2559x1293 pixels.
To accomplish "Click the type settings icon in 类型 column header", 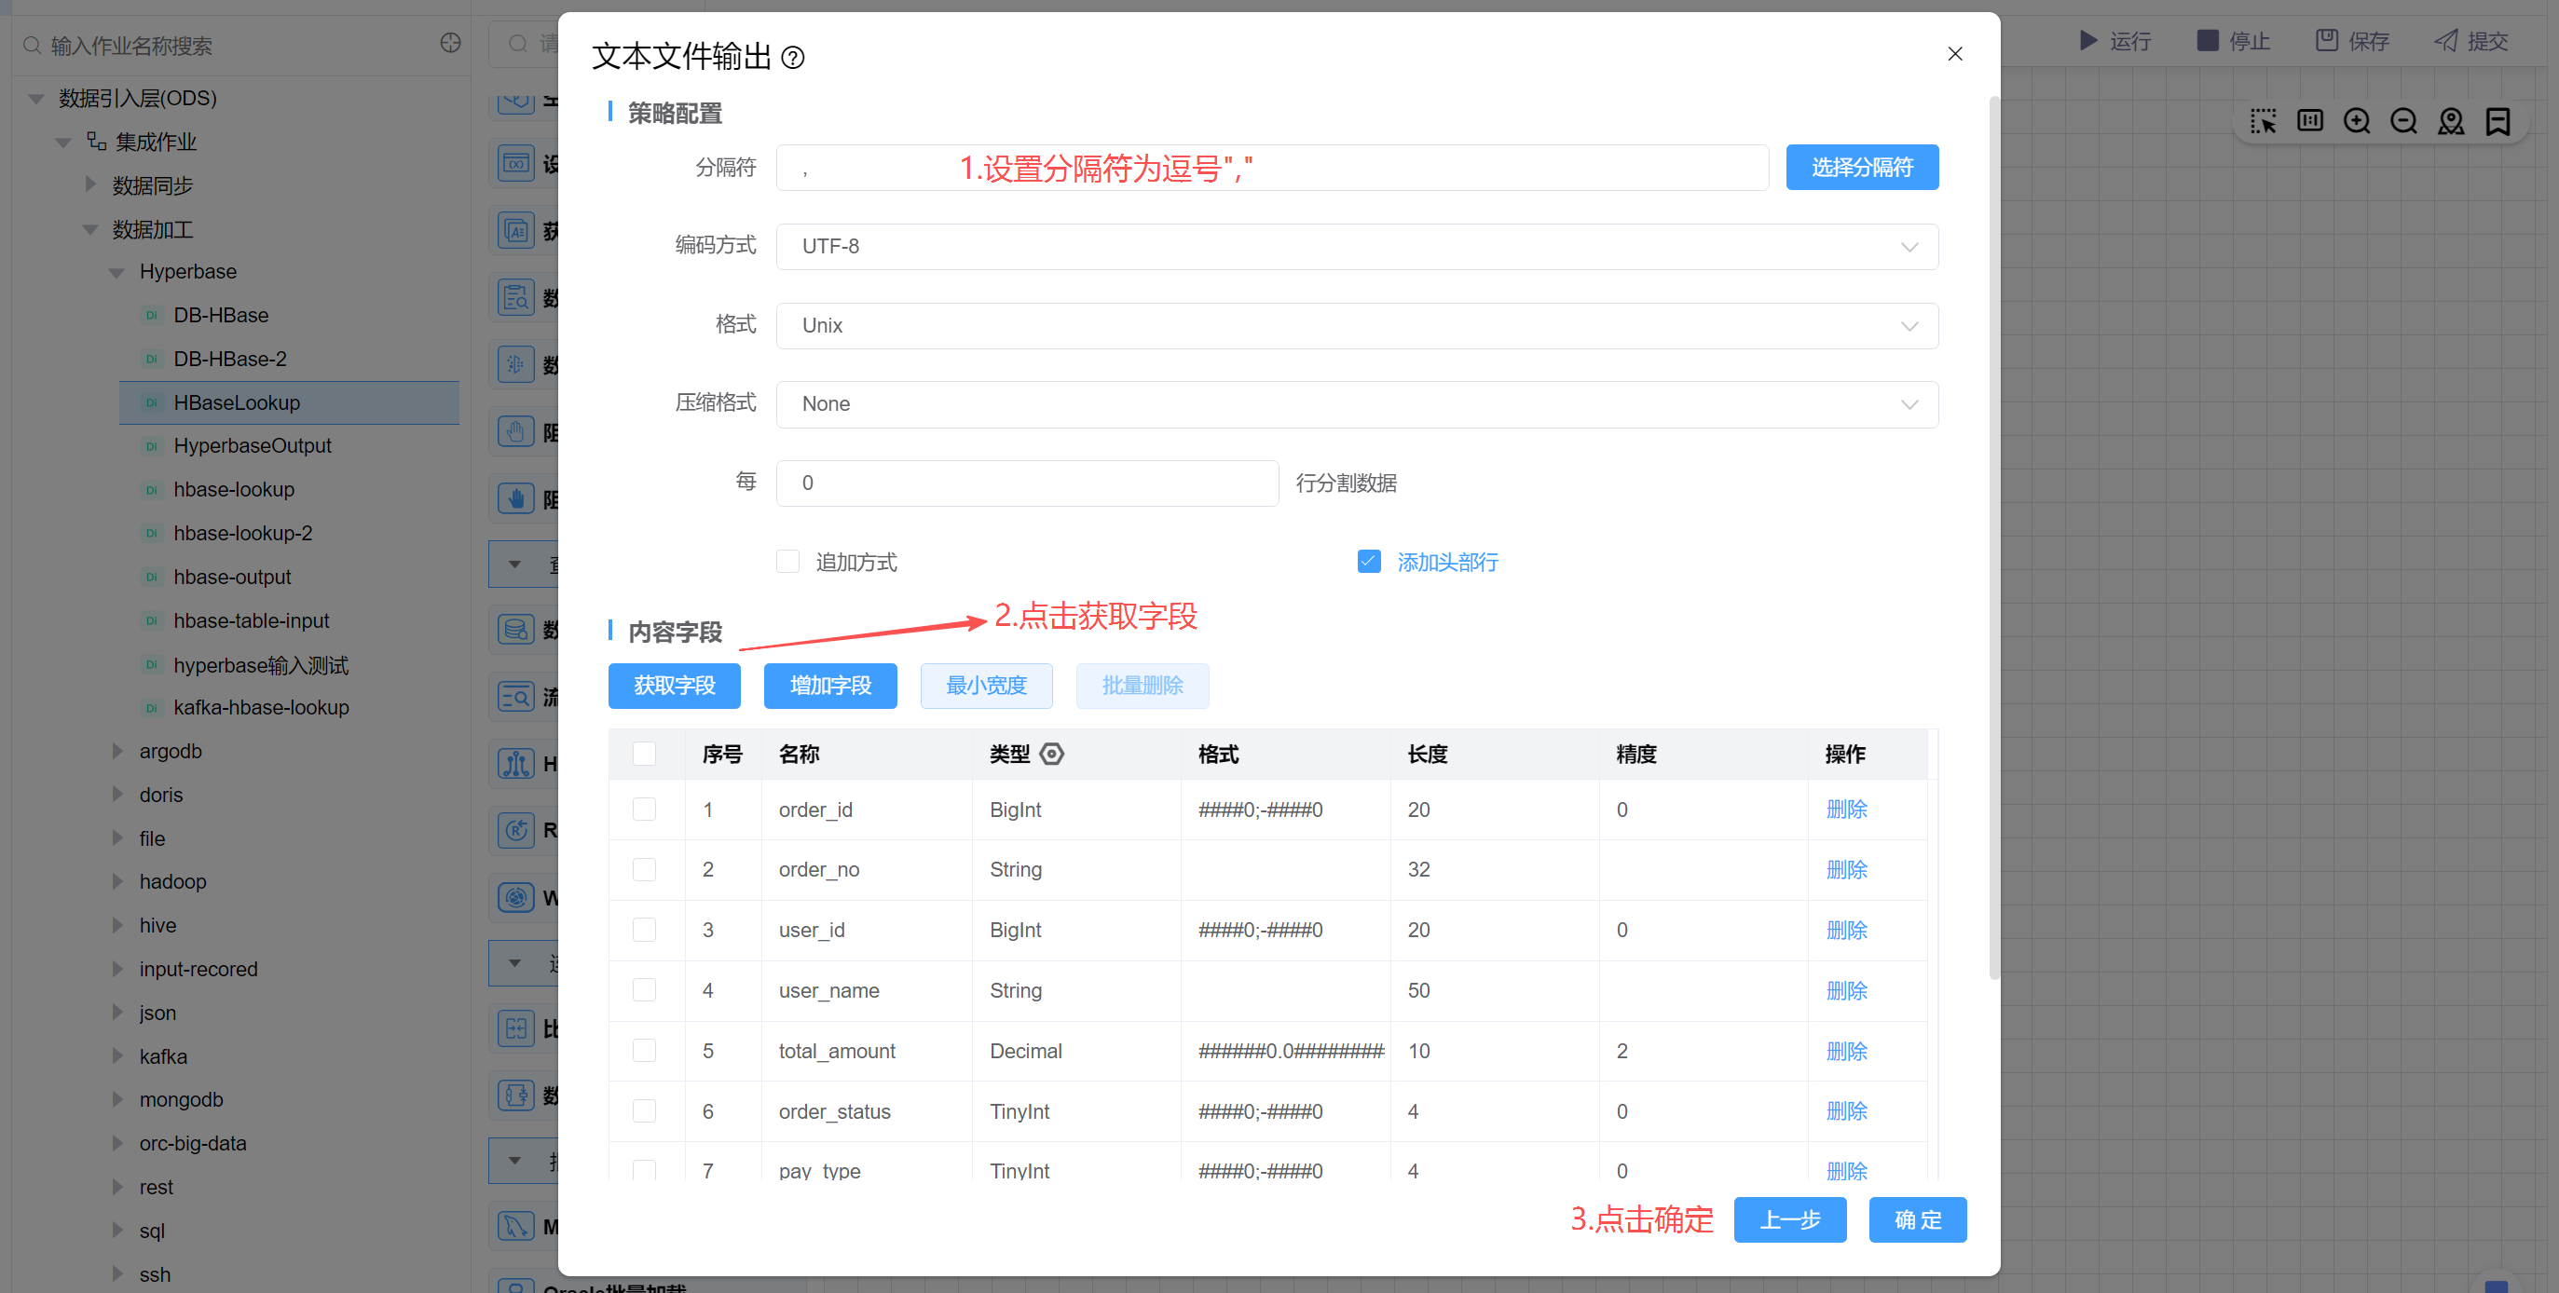I will click(x=1051, y=754).
